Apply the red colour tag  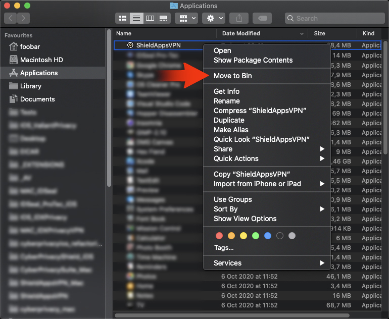point(219,236)
